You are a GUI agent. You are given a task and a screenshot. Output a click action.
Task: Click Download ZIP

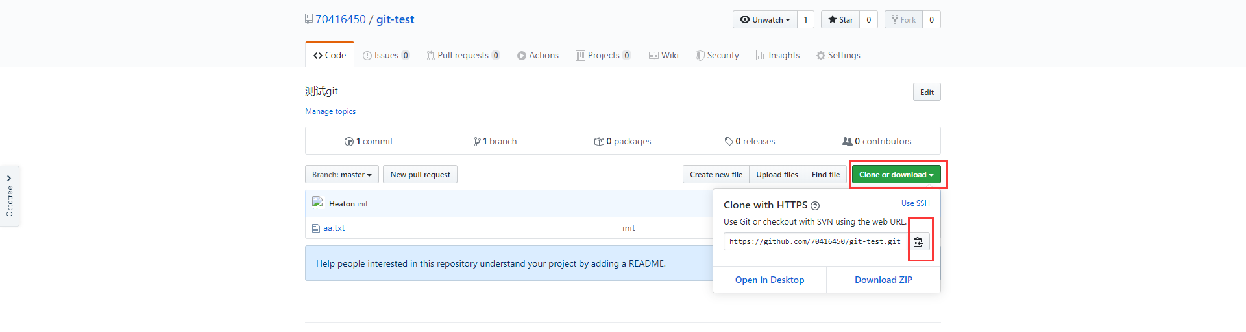(883, 280)
